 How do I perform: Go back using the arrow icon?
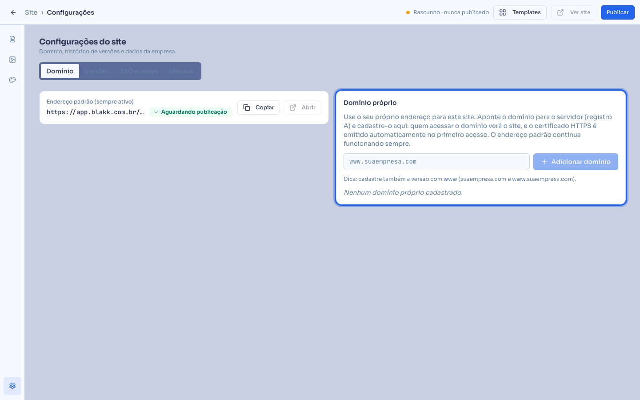(x=13, y=12)
